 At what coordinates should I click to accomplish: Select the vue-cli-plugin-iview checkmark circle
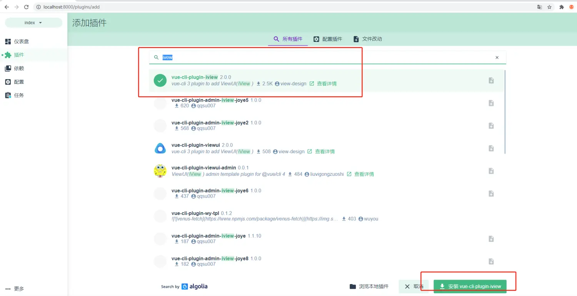click(x=160, y=80)
